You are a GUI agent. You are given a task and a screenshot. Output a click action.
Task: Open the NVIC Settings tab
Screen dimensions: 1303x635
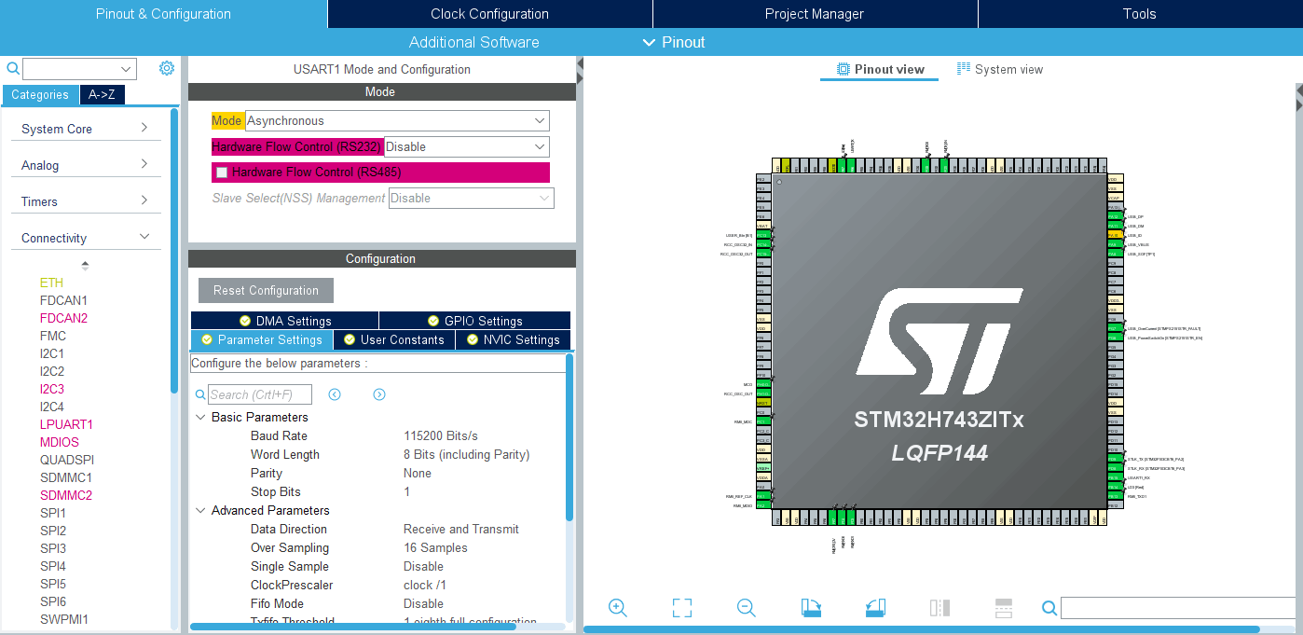(x=512, y=339)
